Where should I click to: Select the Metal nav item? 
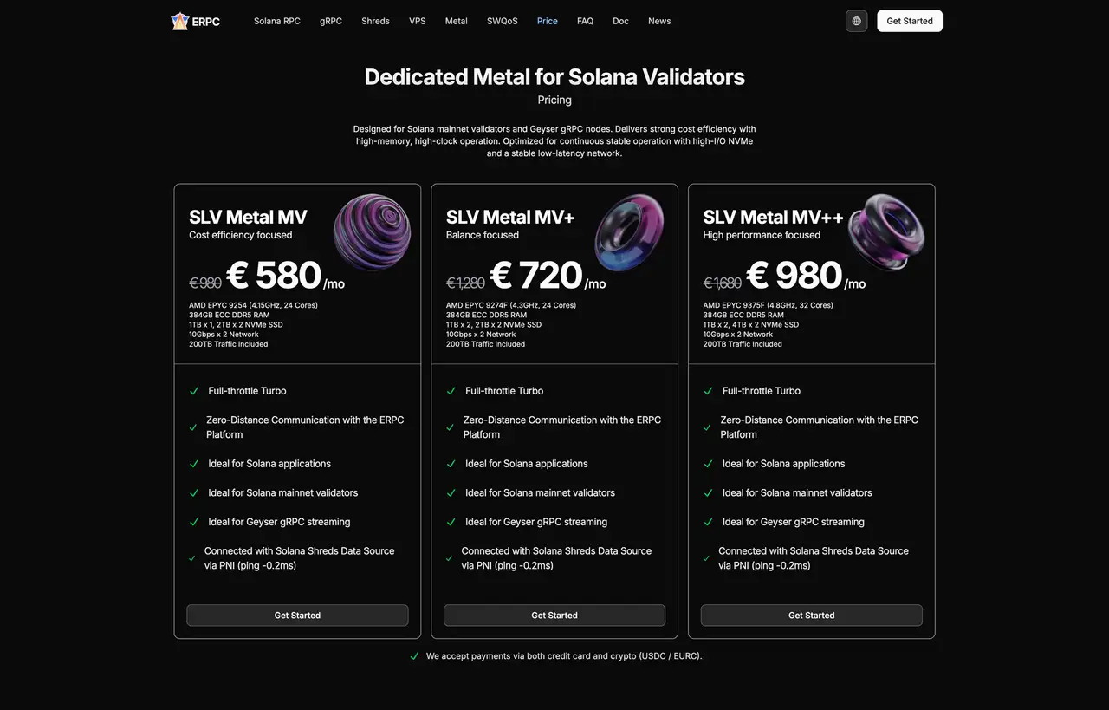pos(456,21)
